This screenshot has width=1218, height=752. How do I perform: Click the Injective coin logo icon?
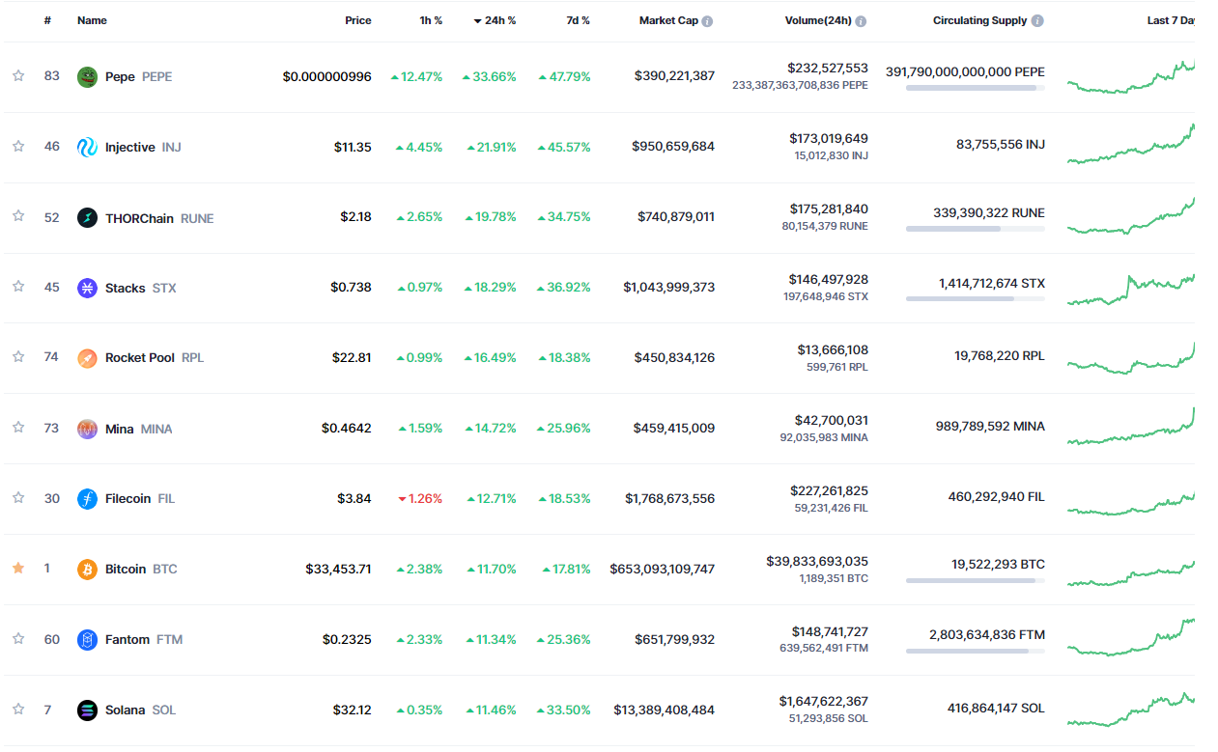(87, 147)
